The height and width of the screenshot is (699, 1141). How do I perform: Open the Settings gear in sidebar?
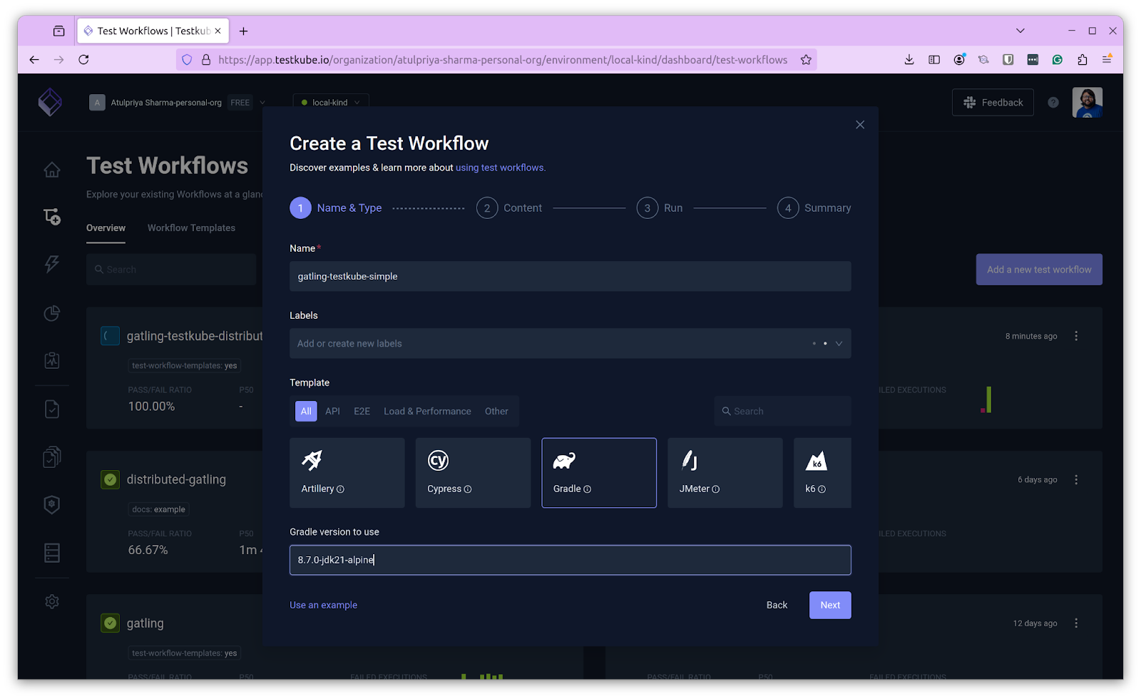52,601
